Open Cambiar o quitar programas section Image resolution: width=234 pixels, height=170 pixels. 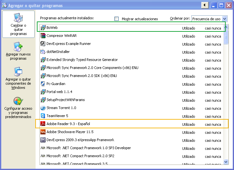(x=18, y=24)
